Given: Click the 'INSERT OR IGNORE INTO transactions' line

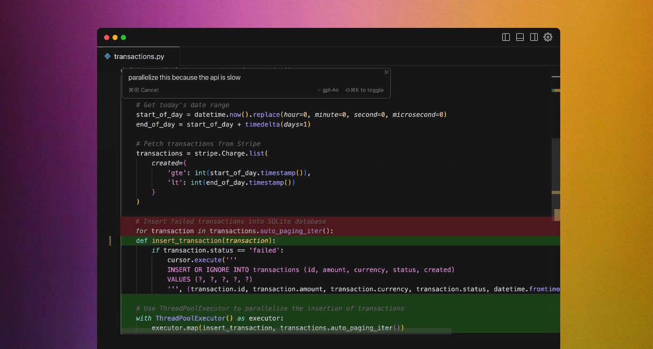Looking at the screenshot, I should point(311,270).
